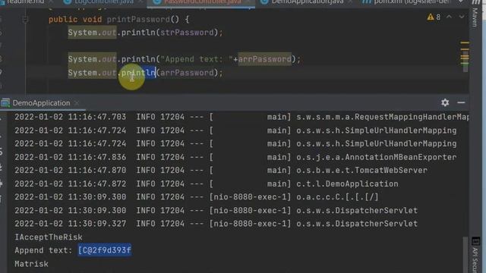Hide the Run tool window

point(461,102)
